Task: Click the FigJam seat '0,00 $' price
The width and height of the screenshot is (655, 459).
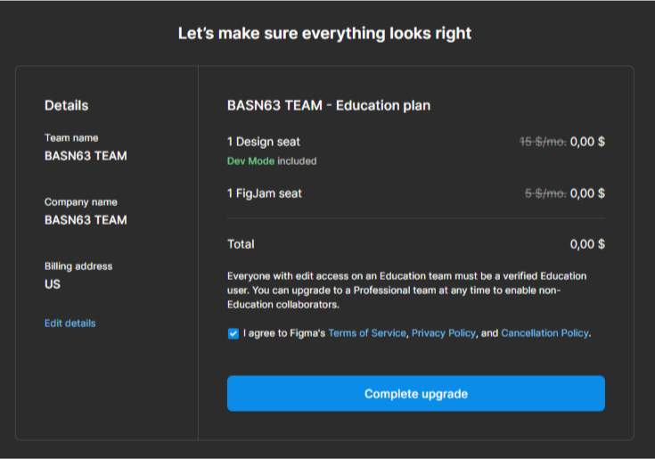Action: coord(587,193)
